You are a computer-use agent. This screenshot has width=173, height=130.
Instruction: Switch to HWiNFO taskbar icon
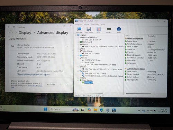pyautogui.click(x=114, y=110)
